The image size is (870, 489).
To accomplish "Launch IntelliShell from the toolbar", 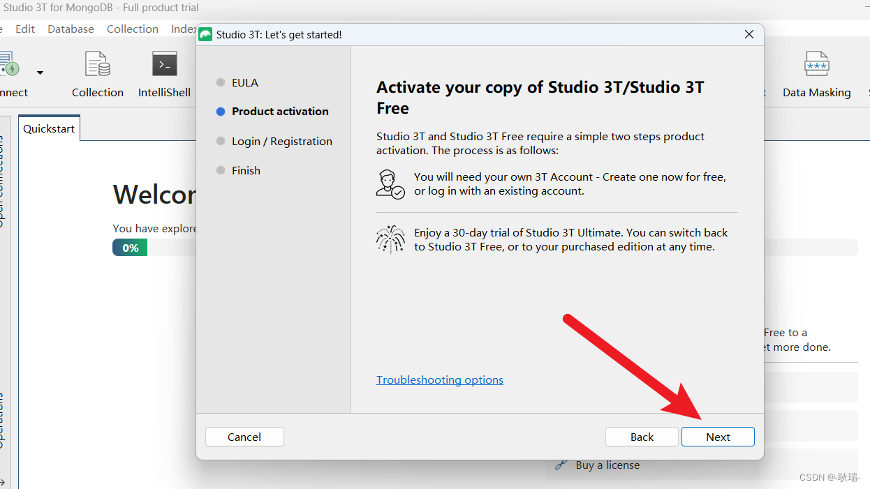I will click(x=165, y=74).
